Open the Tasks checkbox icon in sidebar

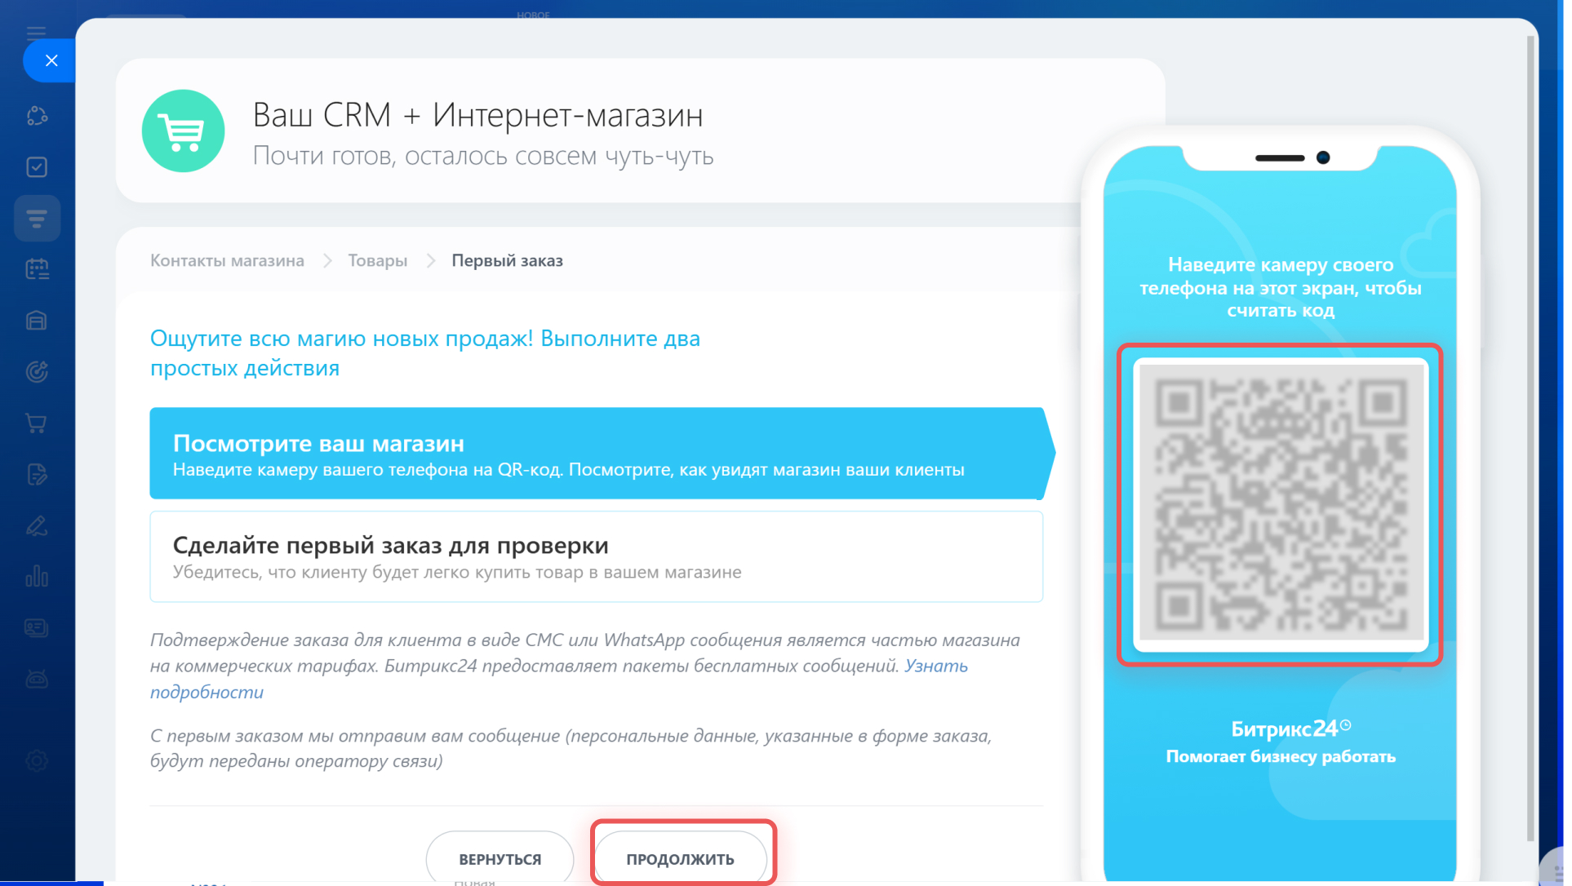pos(37,167)
